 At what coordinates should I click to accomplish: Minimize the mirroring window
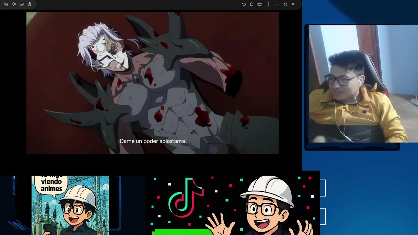277,4
